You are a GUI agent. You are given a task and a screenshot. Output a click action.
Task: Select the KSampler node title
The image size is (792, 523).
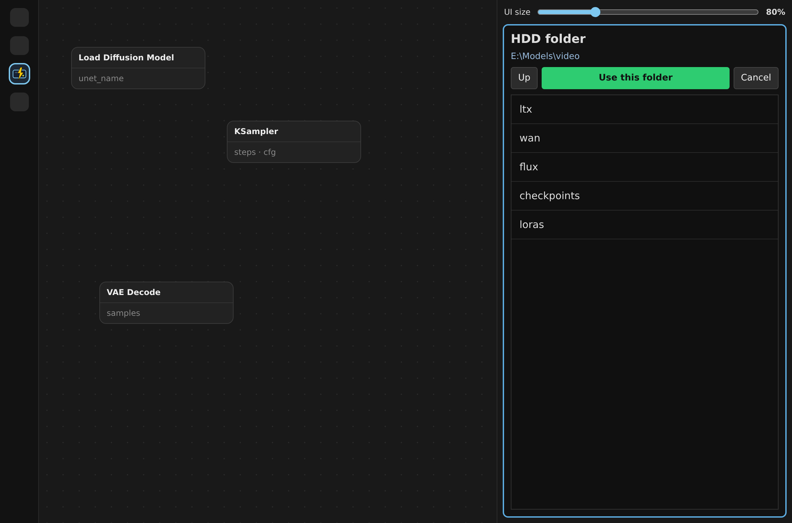click(256, 131)
